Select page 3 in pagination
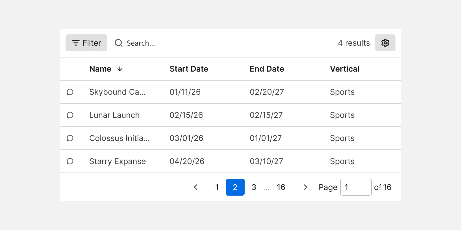Image resolution: width=461 pixels, height=230 pixels. (x=254, y=187)
